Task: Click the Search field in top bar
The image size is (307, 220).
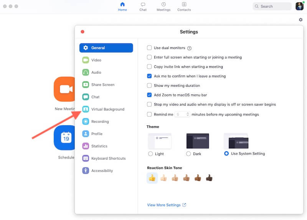Action: click(272, 6)
